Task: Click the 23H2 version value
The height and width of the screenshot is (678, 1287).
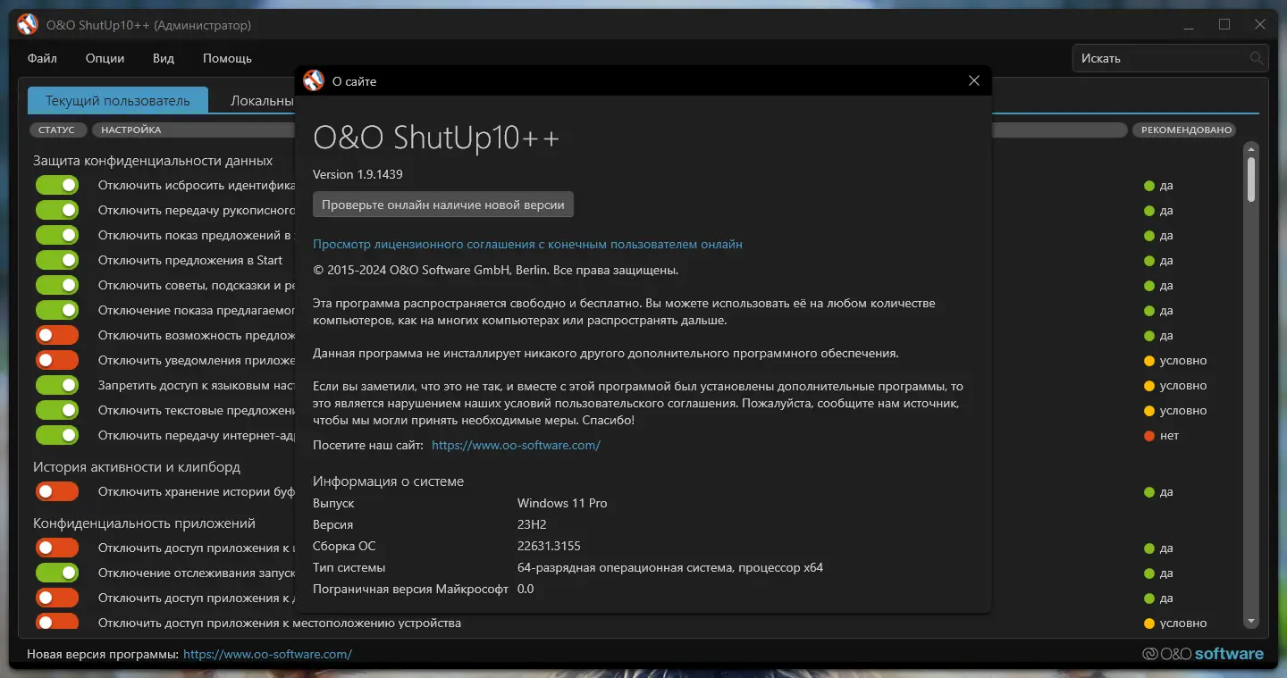Action: coord(533,525)
